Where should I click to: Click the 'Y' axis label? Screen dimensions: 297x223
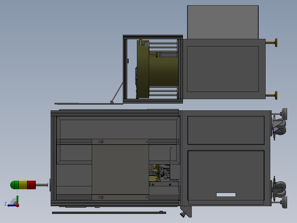pyautogui.click(x=17, y=192)
